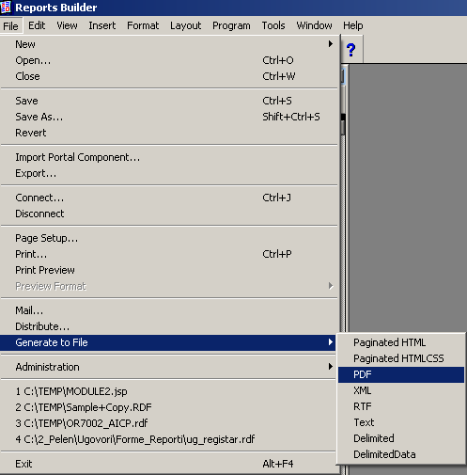Open the Insert menu
Viewport: 467px width, 475px height.
pyautogui.click(x=102, y=25)
